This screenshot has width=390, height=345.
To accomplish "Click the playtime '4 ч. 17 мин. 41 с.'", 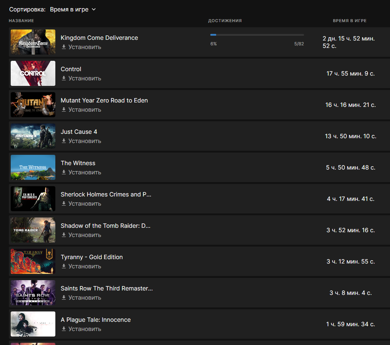I will point(351,199).
